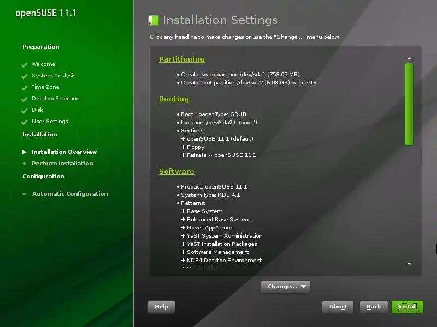Click the root partition /dev/sda2 line

click(x=247, y=83)
